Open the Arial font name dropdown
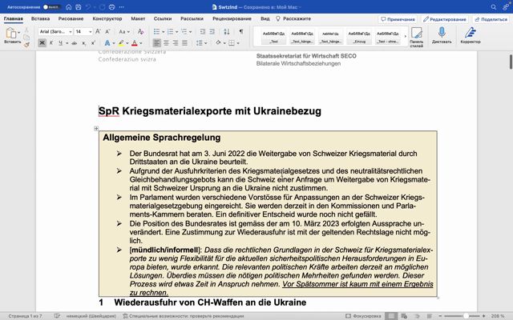 click(x=71, y=32)
